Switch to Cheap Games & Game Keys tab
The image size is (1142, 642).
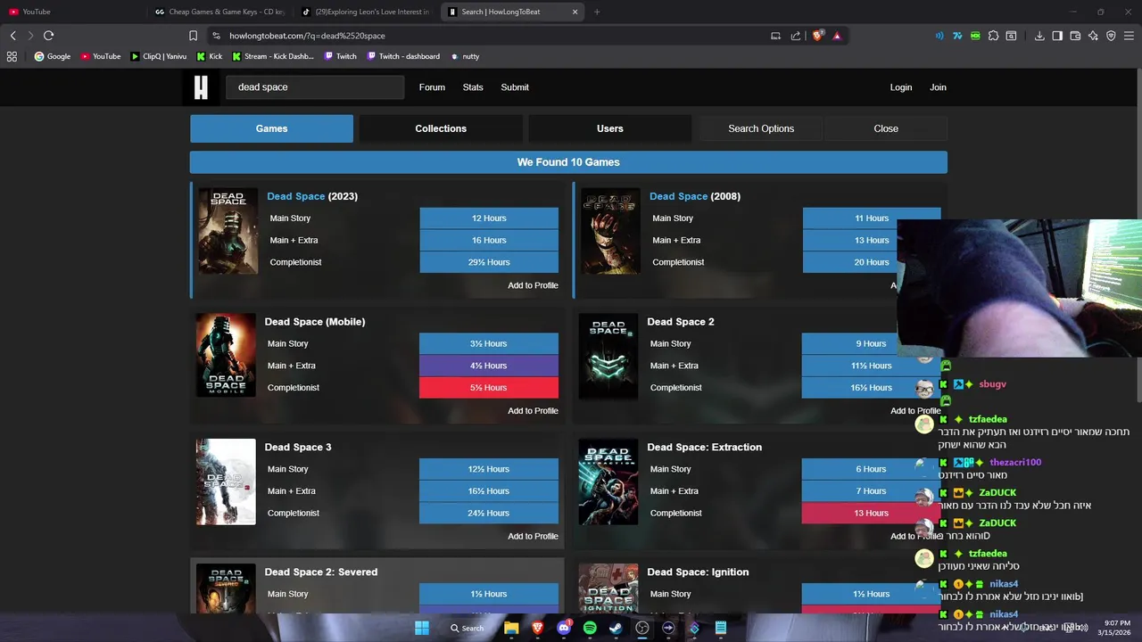pos(219,12)
